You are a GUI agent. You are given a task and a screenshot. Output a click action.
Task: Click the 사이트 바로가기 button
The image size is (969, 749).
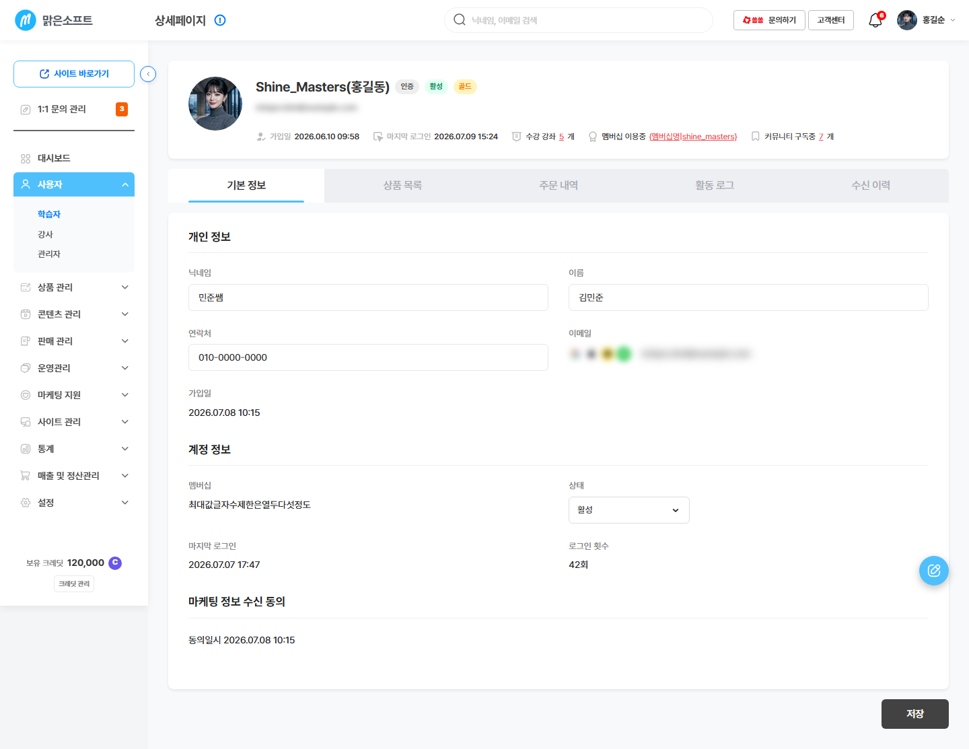coord(74,74)
